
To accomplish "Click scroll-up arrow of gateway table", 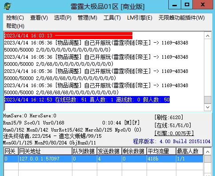I will pyautogui.click(x=207, y=152).
